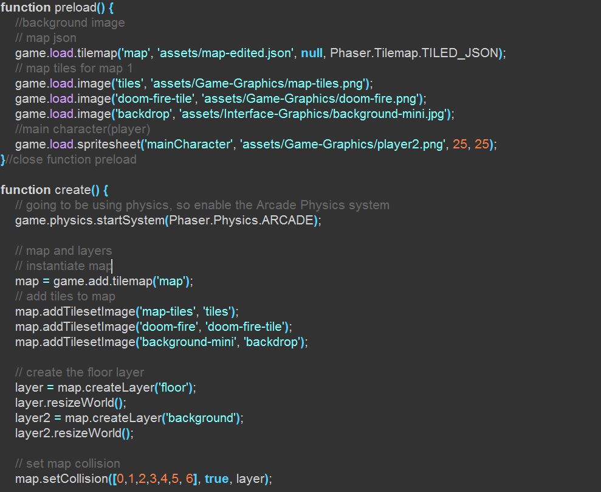Click the 'assets/Game-Graphics/player2.png' string
Screen dimensions: 601x492
[343, 144]
